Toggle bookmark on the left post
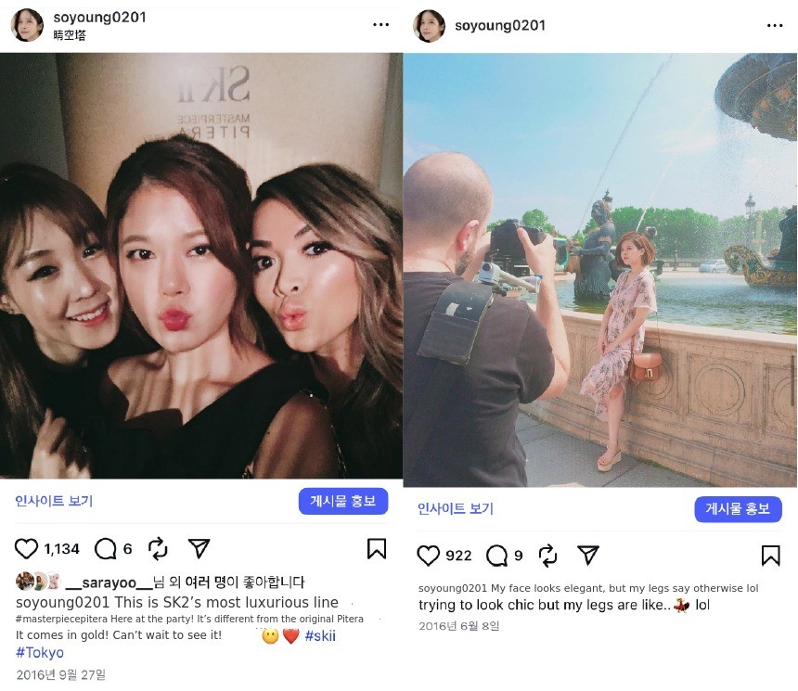Viewport: 798px width, 691px height. coord(377,548)
